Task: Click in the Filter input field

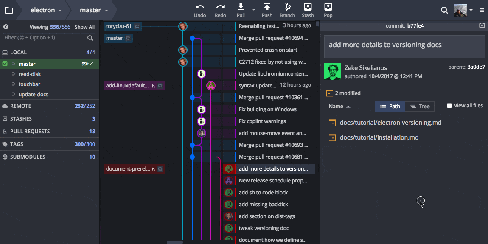Action: [45, 38]
